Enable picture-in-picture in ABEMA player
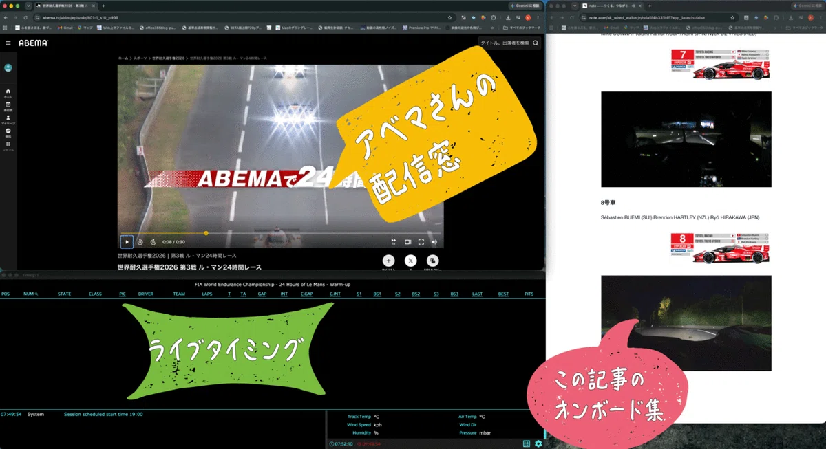The height and width of the screenshot is (449, 826). click(407, 242)
